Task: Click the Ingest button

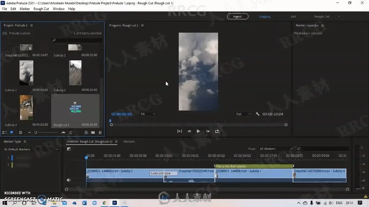Action: [237, 16]
